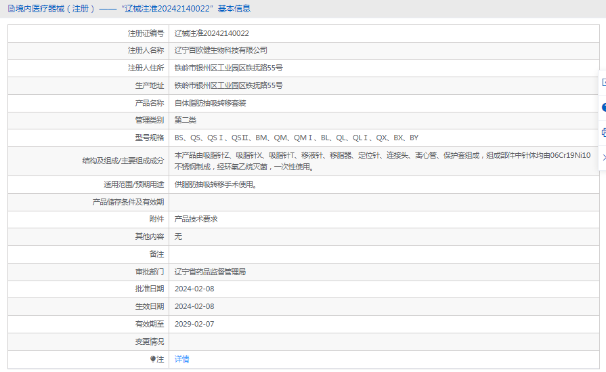Select the 第二类 management class value
606x372 pixels.
(x=185, y=120)
